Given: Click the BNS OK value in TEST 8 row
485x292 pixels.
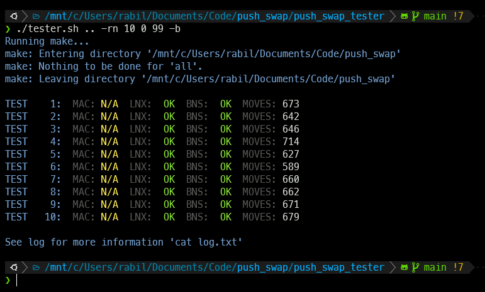Looking at the screenshot, I should [226, 192].
